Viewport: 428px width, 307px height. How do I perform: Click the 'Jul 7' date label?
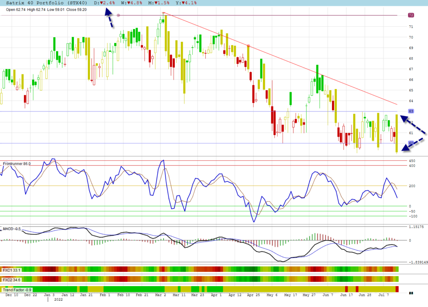pos(384,295)
